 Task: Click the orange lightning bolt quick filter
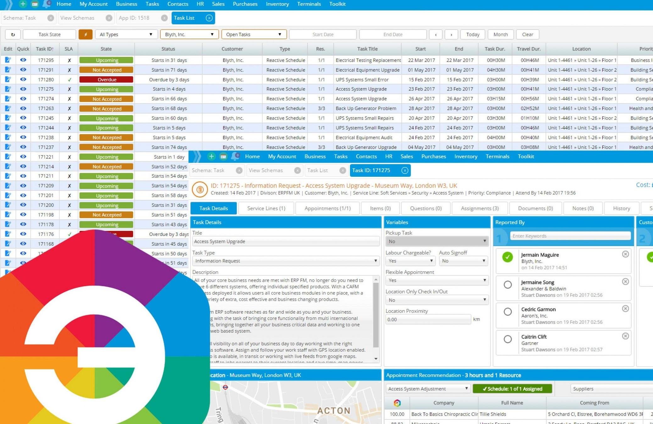pos(85,35)
